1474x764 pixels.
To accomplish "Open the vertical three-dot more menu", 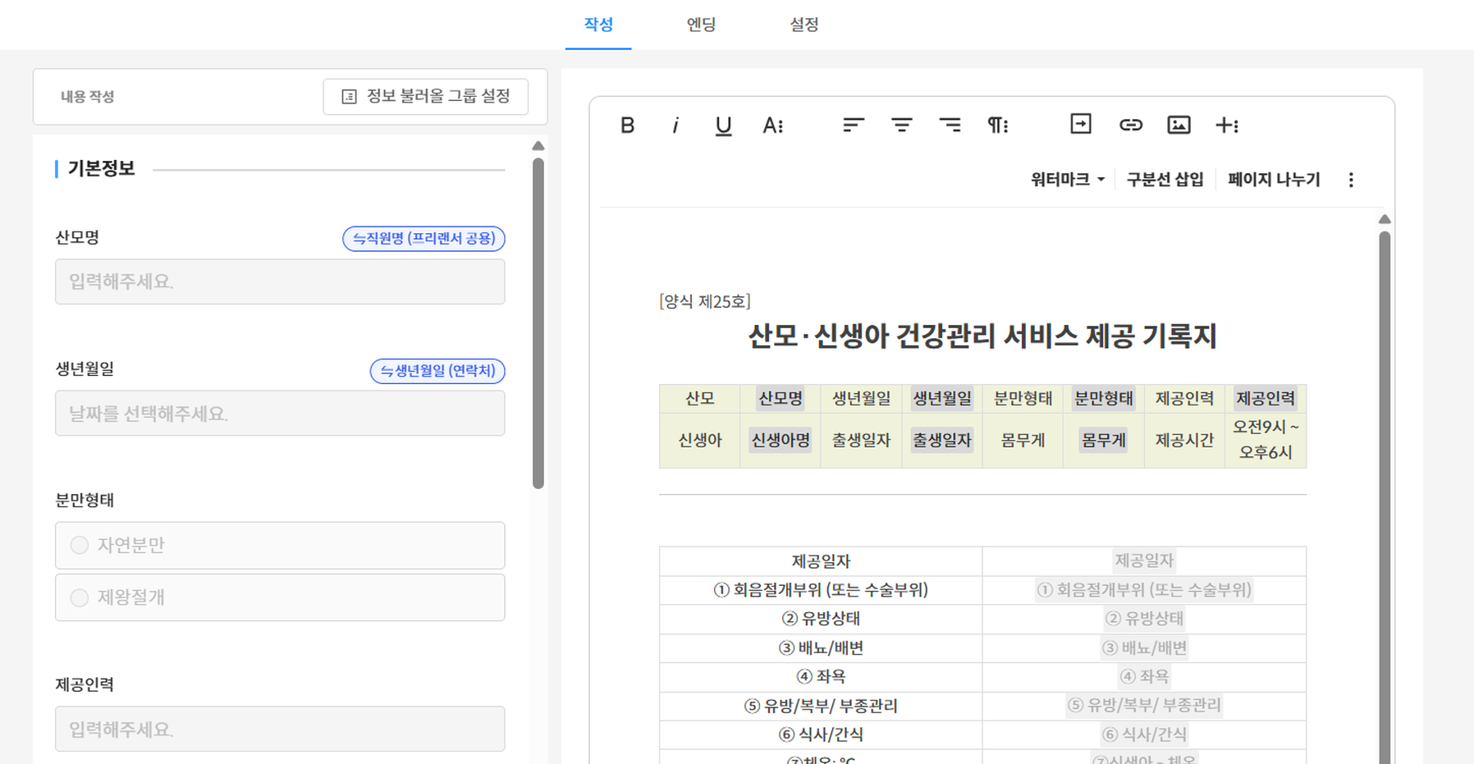I will (x=1351, y=180).
